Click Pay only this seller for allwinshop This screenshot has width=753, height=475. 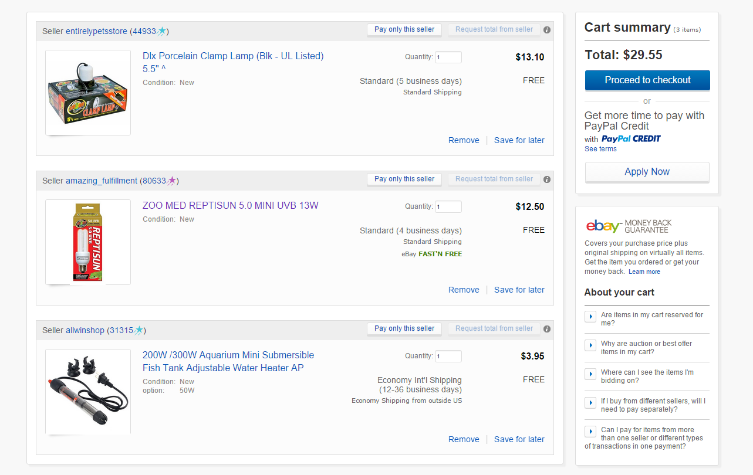(x=404, y=329)
